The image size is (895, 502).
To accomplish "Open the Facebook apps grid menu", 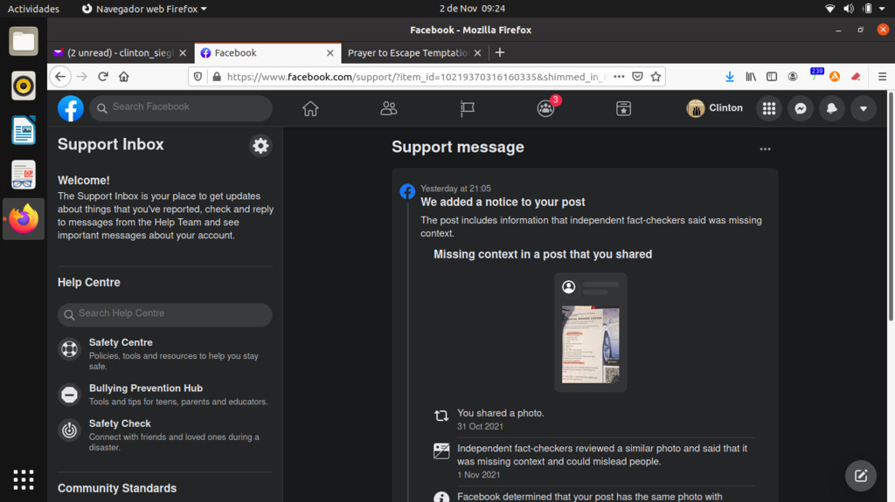I will click(768, 108).
